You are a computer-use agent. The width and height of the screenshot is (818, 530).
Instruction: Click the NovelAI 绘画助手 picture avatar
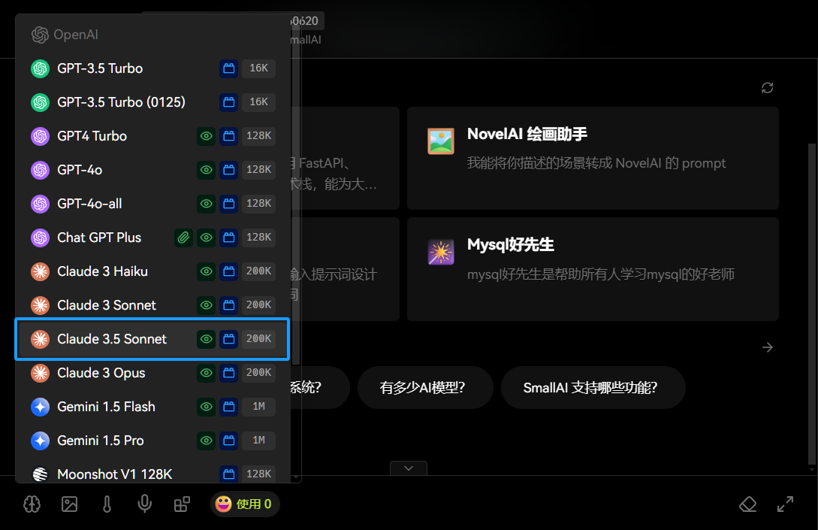click(441, 141)
